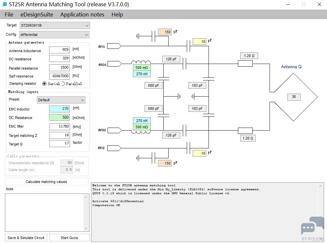Click the lower 1.20 Ω resistor symbol

(245, 131)
